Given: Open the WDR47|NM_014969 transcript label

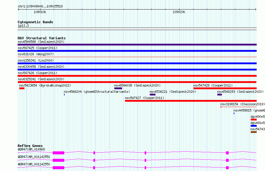Looking at the screenshot, I should tap(31, 149).
